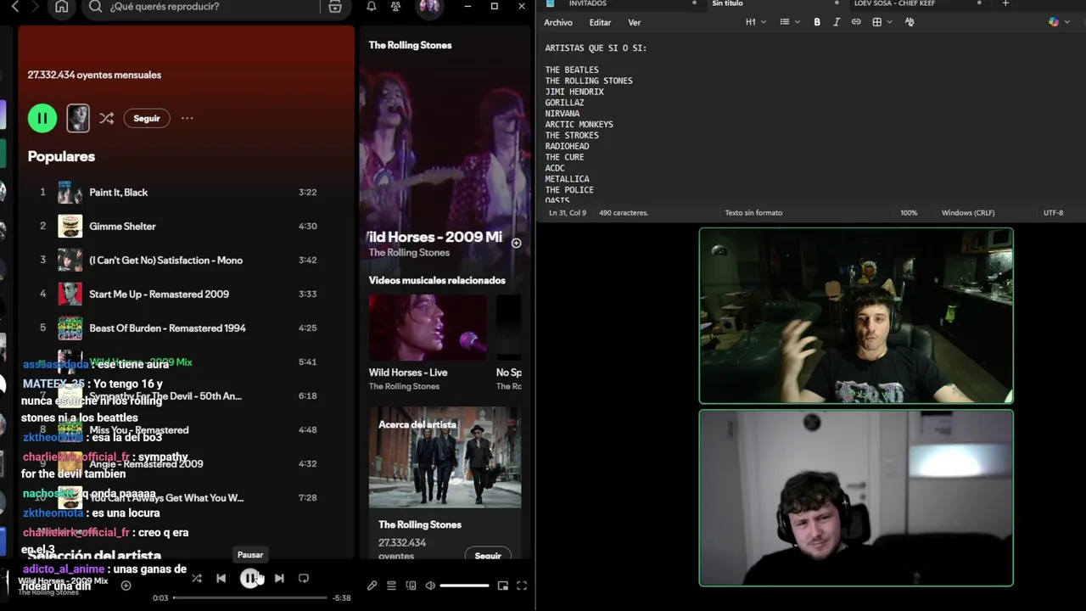
Task: Open Spotify browse icon in search bar
Action: click(335, 7)
